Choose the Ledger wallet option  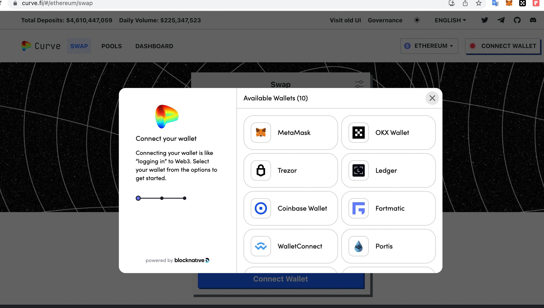click(x=388, y=170)
